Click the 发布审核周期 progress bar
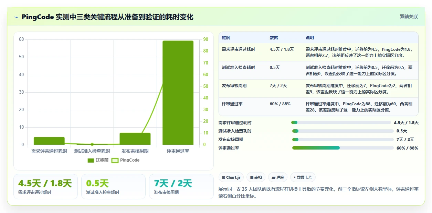Image resolution: width=432 pixels, height=213 pixels. (343, 139)
